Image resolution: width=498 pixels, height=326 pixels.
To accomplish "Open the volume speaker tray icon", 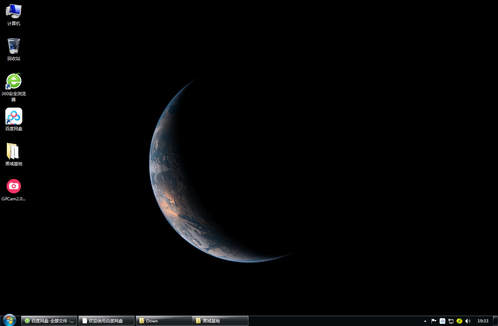I will 468,321.
